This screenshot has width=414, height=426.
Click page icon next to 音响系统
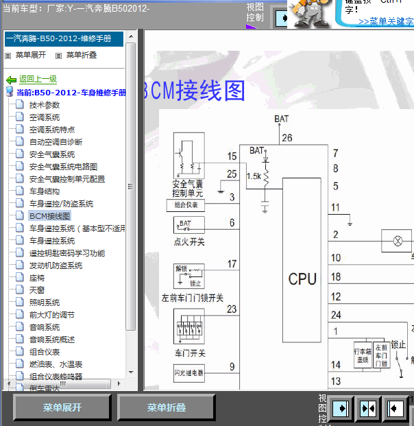click(20, 327)
